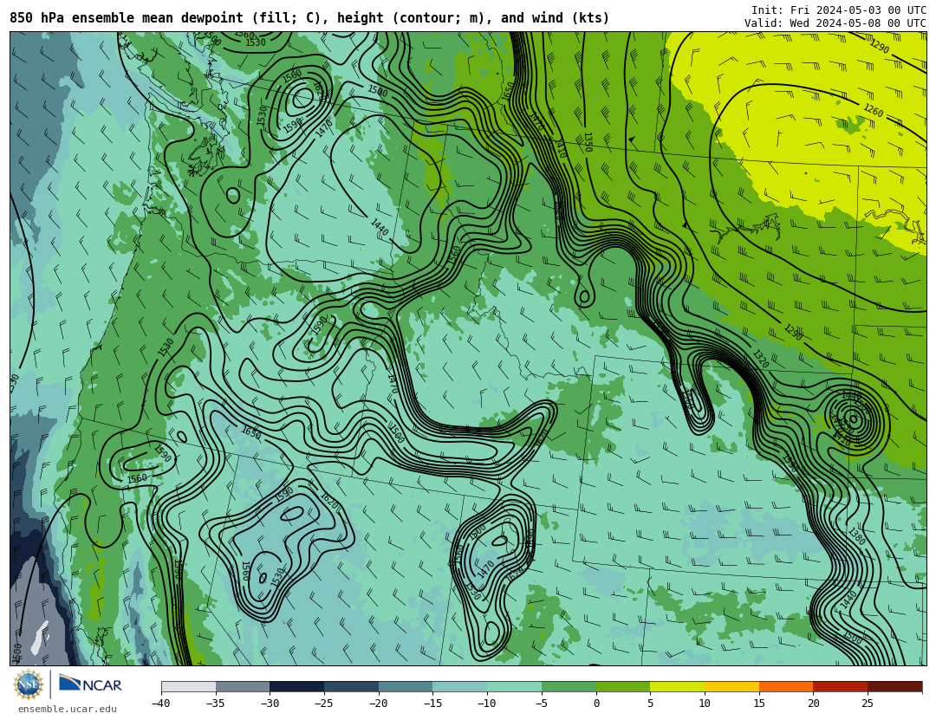Click the 25 colorbar tick label
This screenshot has height=720, width=936.
click(868, 704)
